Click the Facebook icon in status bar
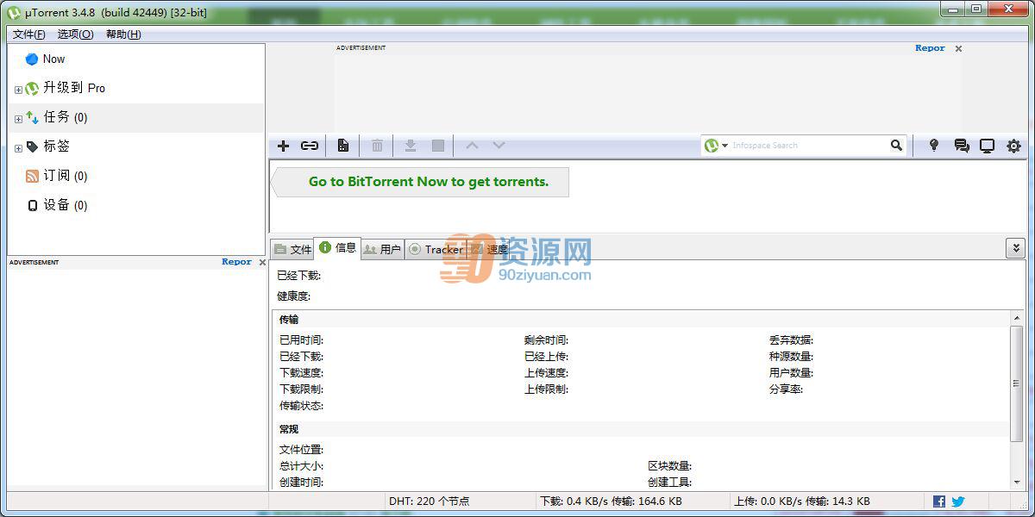This screenshot has height=517, width=1035. 939,501
